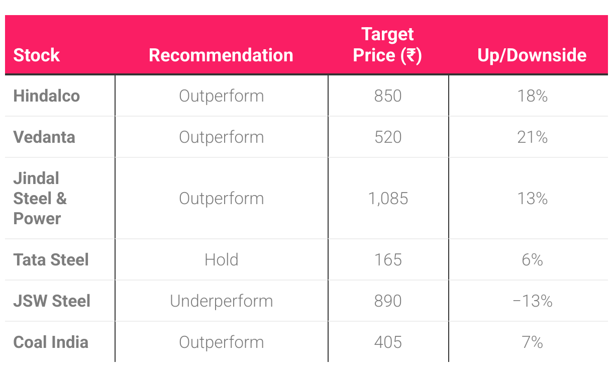This screenshot has width=613, height=367.
Task: Click the 21% upside value
Action: (x=532, y=137)
